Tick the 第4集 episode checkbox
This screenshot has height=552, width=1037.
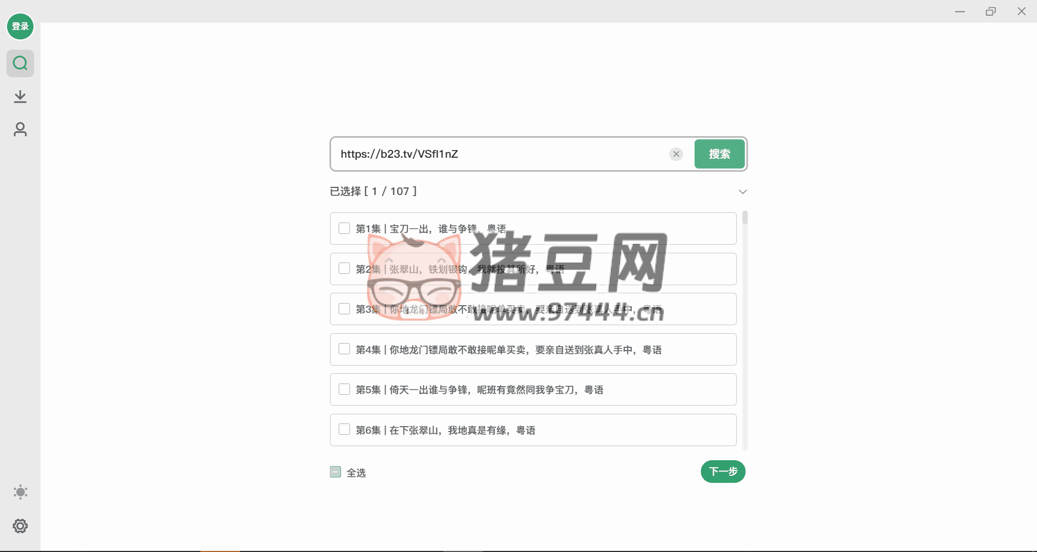tap(344, 349)
